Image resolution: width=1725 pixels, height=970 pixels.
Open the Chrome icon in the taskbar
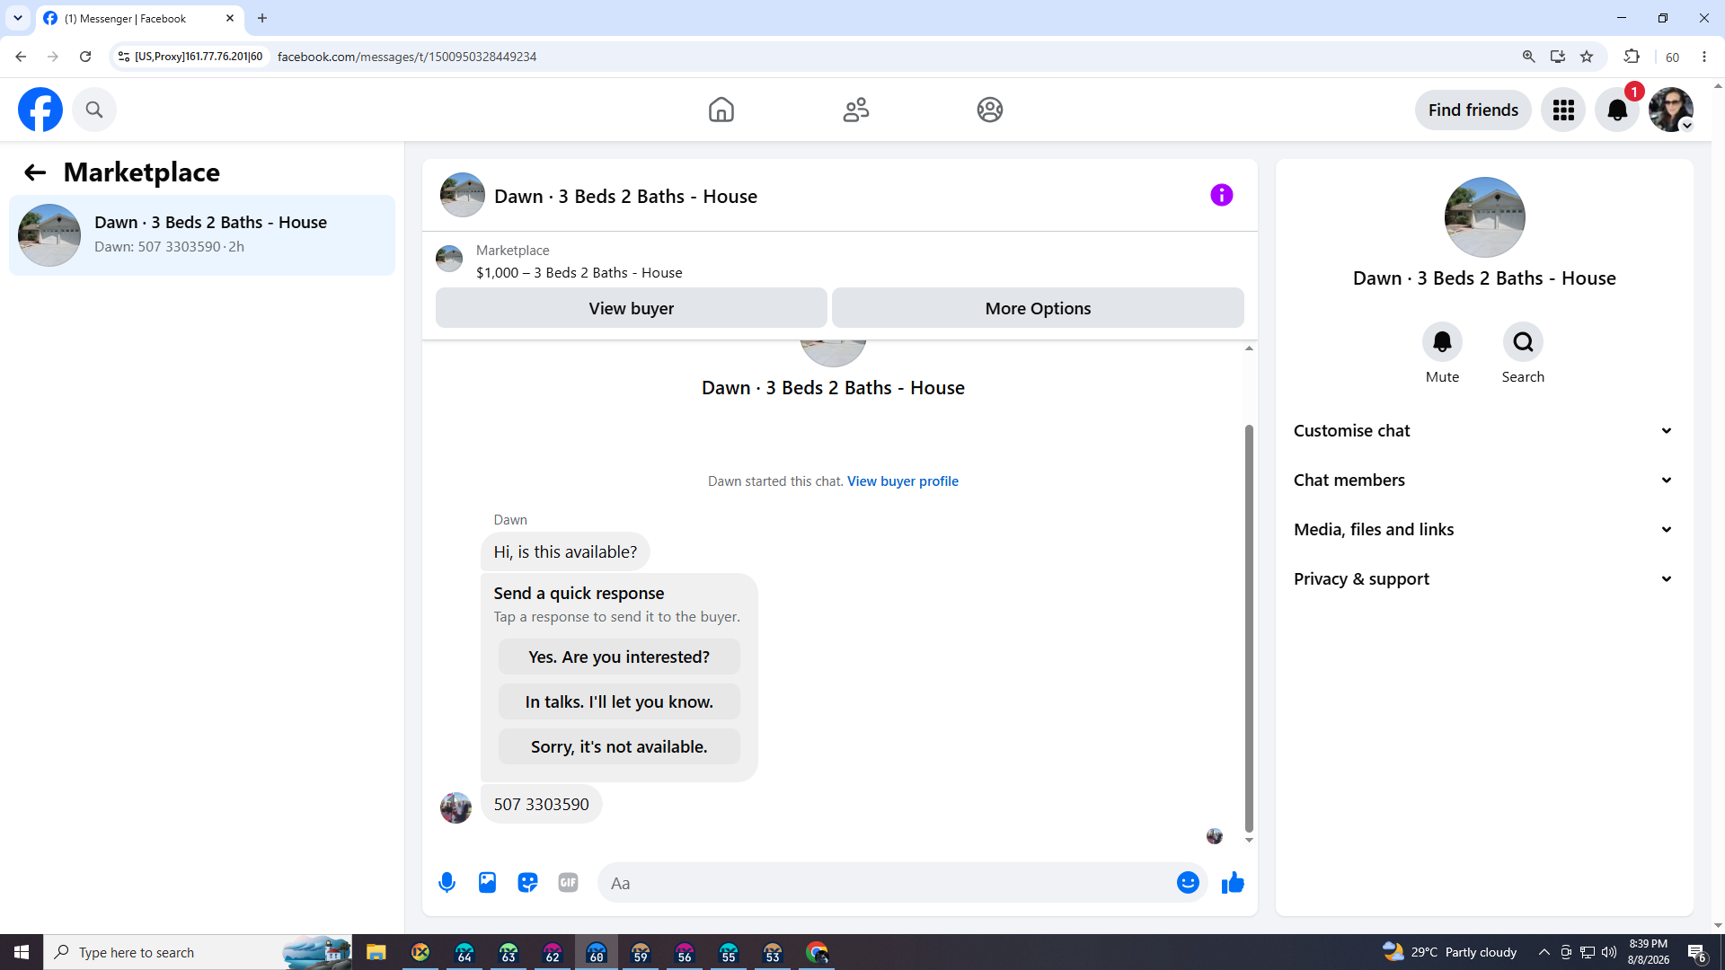817,952
